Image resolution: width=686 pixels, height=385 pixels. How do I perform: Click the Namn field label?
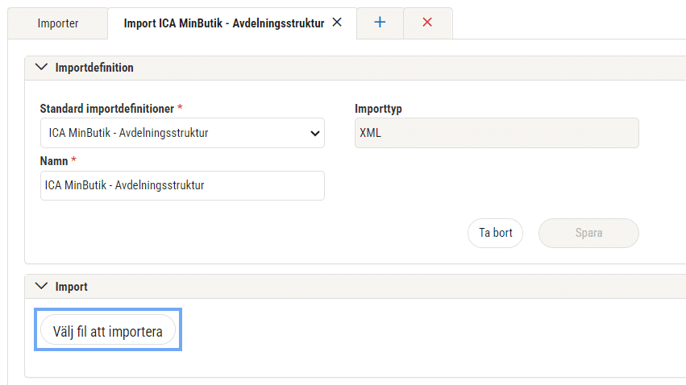(54, 161)
